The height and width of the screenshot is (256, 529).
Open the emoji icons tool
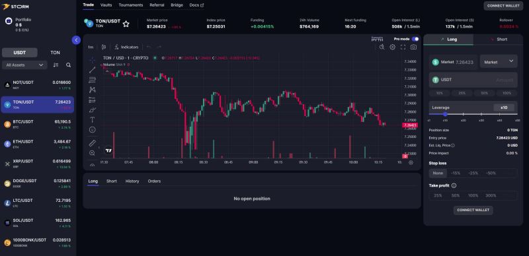pos(92,130)
